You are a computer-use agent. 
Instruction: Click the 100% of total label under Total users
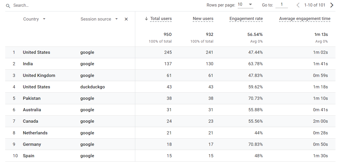point(160,41)
